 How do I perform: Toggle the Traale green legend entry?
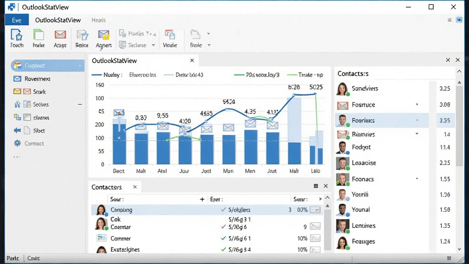click(x=305, y=75)
